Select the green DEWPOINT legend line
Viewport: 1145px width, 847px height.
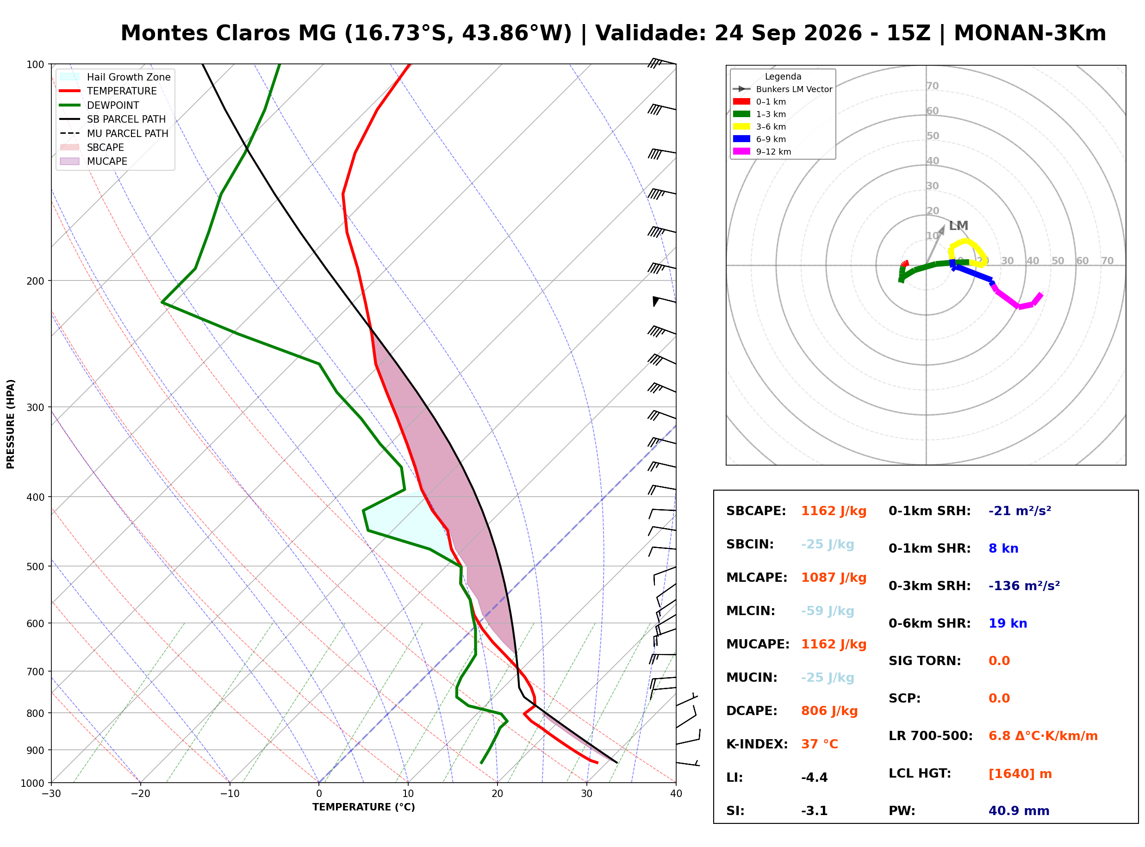[70, 105]
